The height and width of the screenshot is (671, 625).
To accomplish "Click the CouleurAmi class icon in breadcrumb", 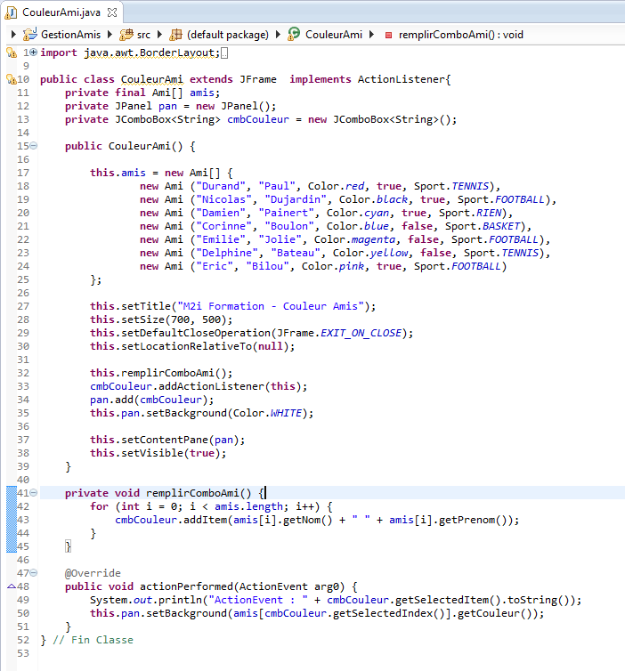I will pos(294,35).
